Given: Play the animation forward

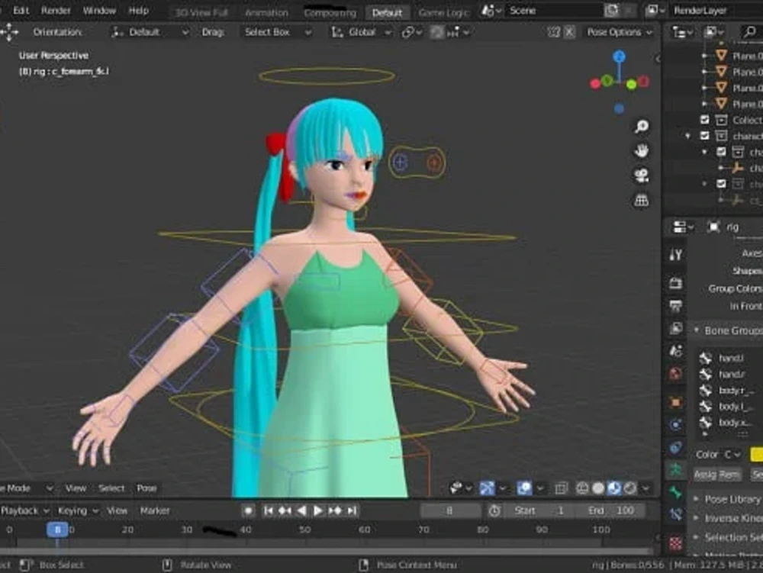Looking at the screenshot, I should coord(317,510).
